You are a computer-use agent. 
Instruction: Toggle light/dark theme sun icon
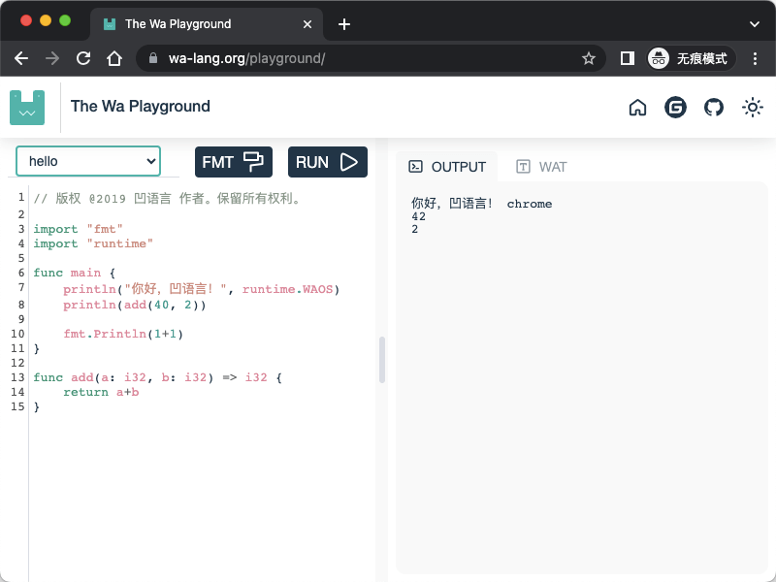click(x=752, y=108)
